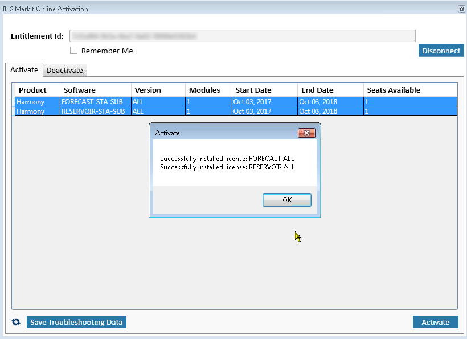Click the refresh icon beside Save Troubleshooting Data
The width and height of the screenshot is (467, 339).
click(x=16, y=322)
